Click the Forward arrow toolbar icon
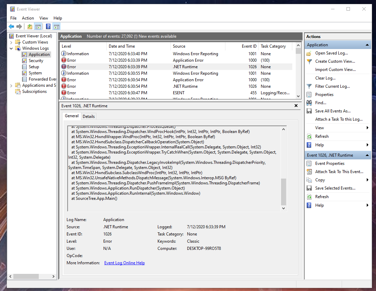Viewport: 376px width, 291px height. tap(19, 27)
